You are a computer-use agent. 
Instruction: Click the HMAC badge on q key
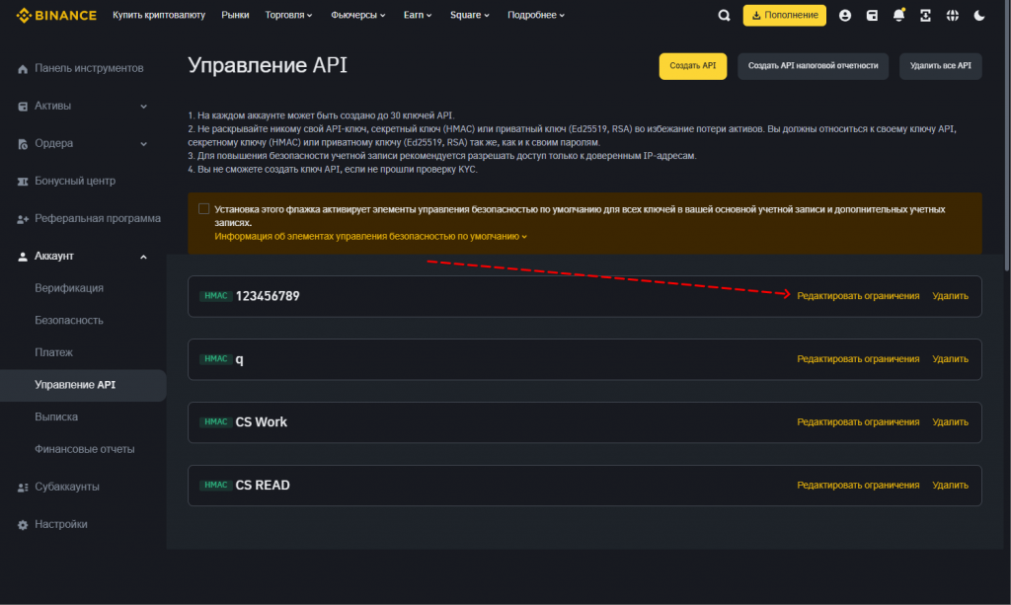pos(216,359)
